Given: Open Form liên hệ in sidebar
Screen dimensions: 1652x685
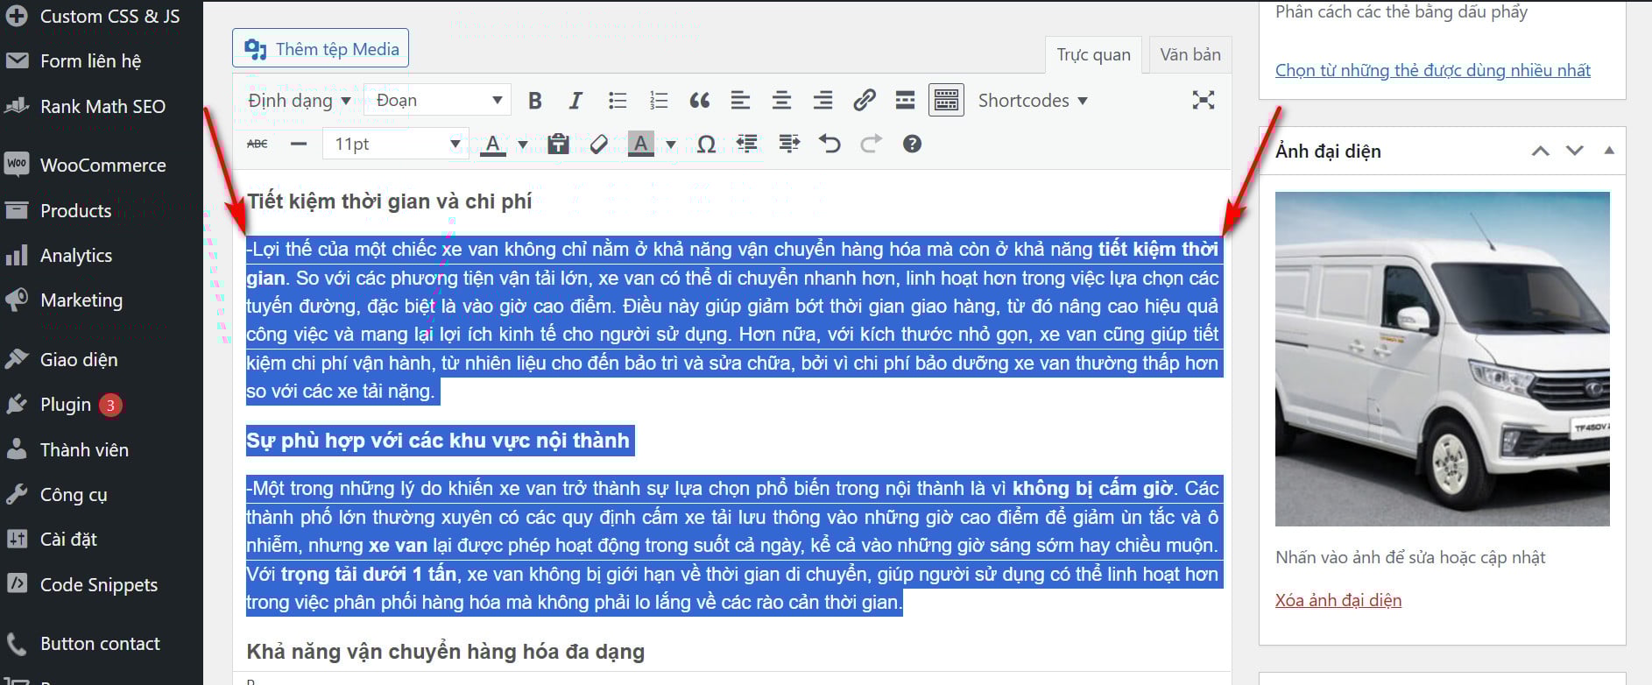Looking at the screenshot, I should point(102,61).
